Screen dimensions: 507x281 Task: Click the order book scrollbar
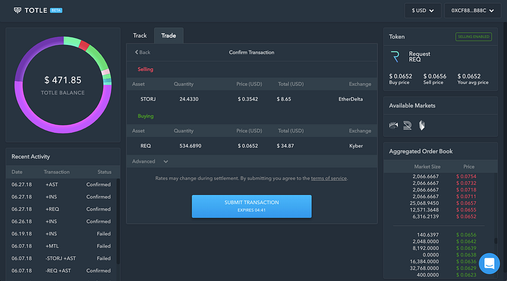[496, 241]
